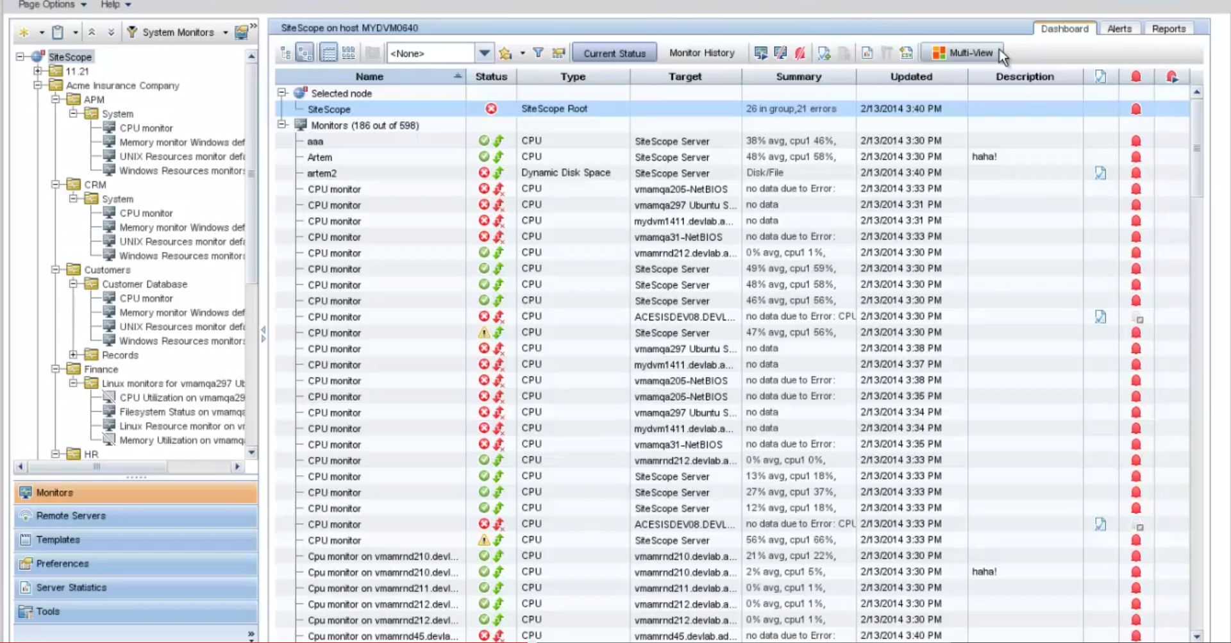Switch to the Dashboard tab
This screenshot has height=643, width=1231.
1064,29
